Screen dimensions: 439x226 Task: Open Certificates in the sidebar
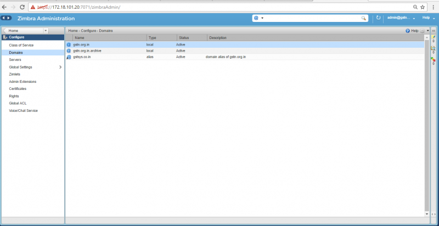[18, 89]
